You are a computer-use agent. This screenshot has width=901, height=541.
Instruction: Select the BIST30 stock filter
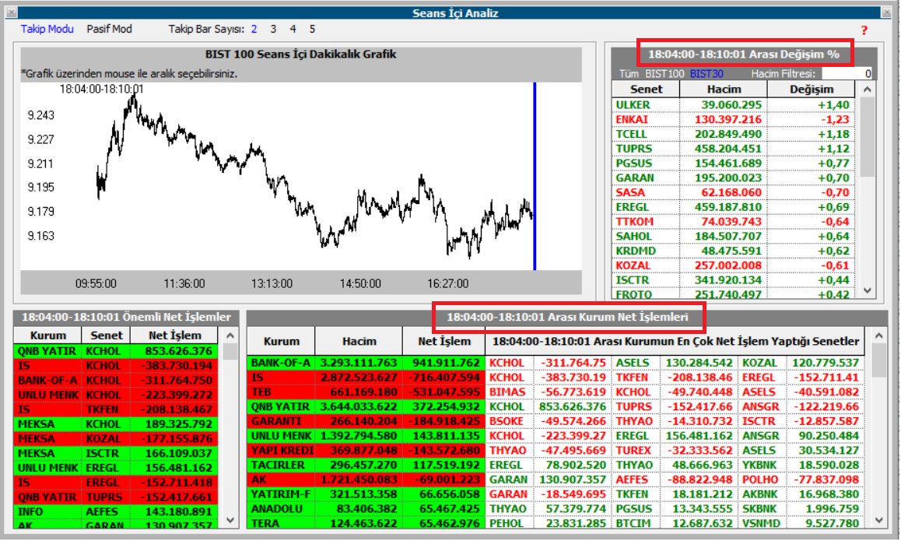706,74
